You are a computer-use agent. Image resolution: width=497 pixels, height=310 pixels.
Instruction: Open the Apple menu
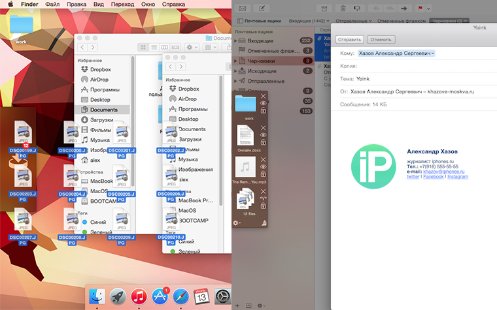(x=10, y=4)
